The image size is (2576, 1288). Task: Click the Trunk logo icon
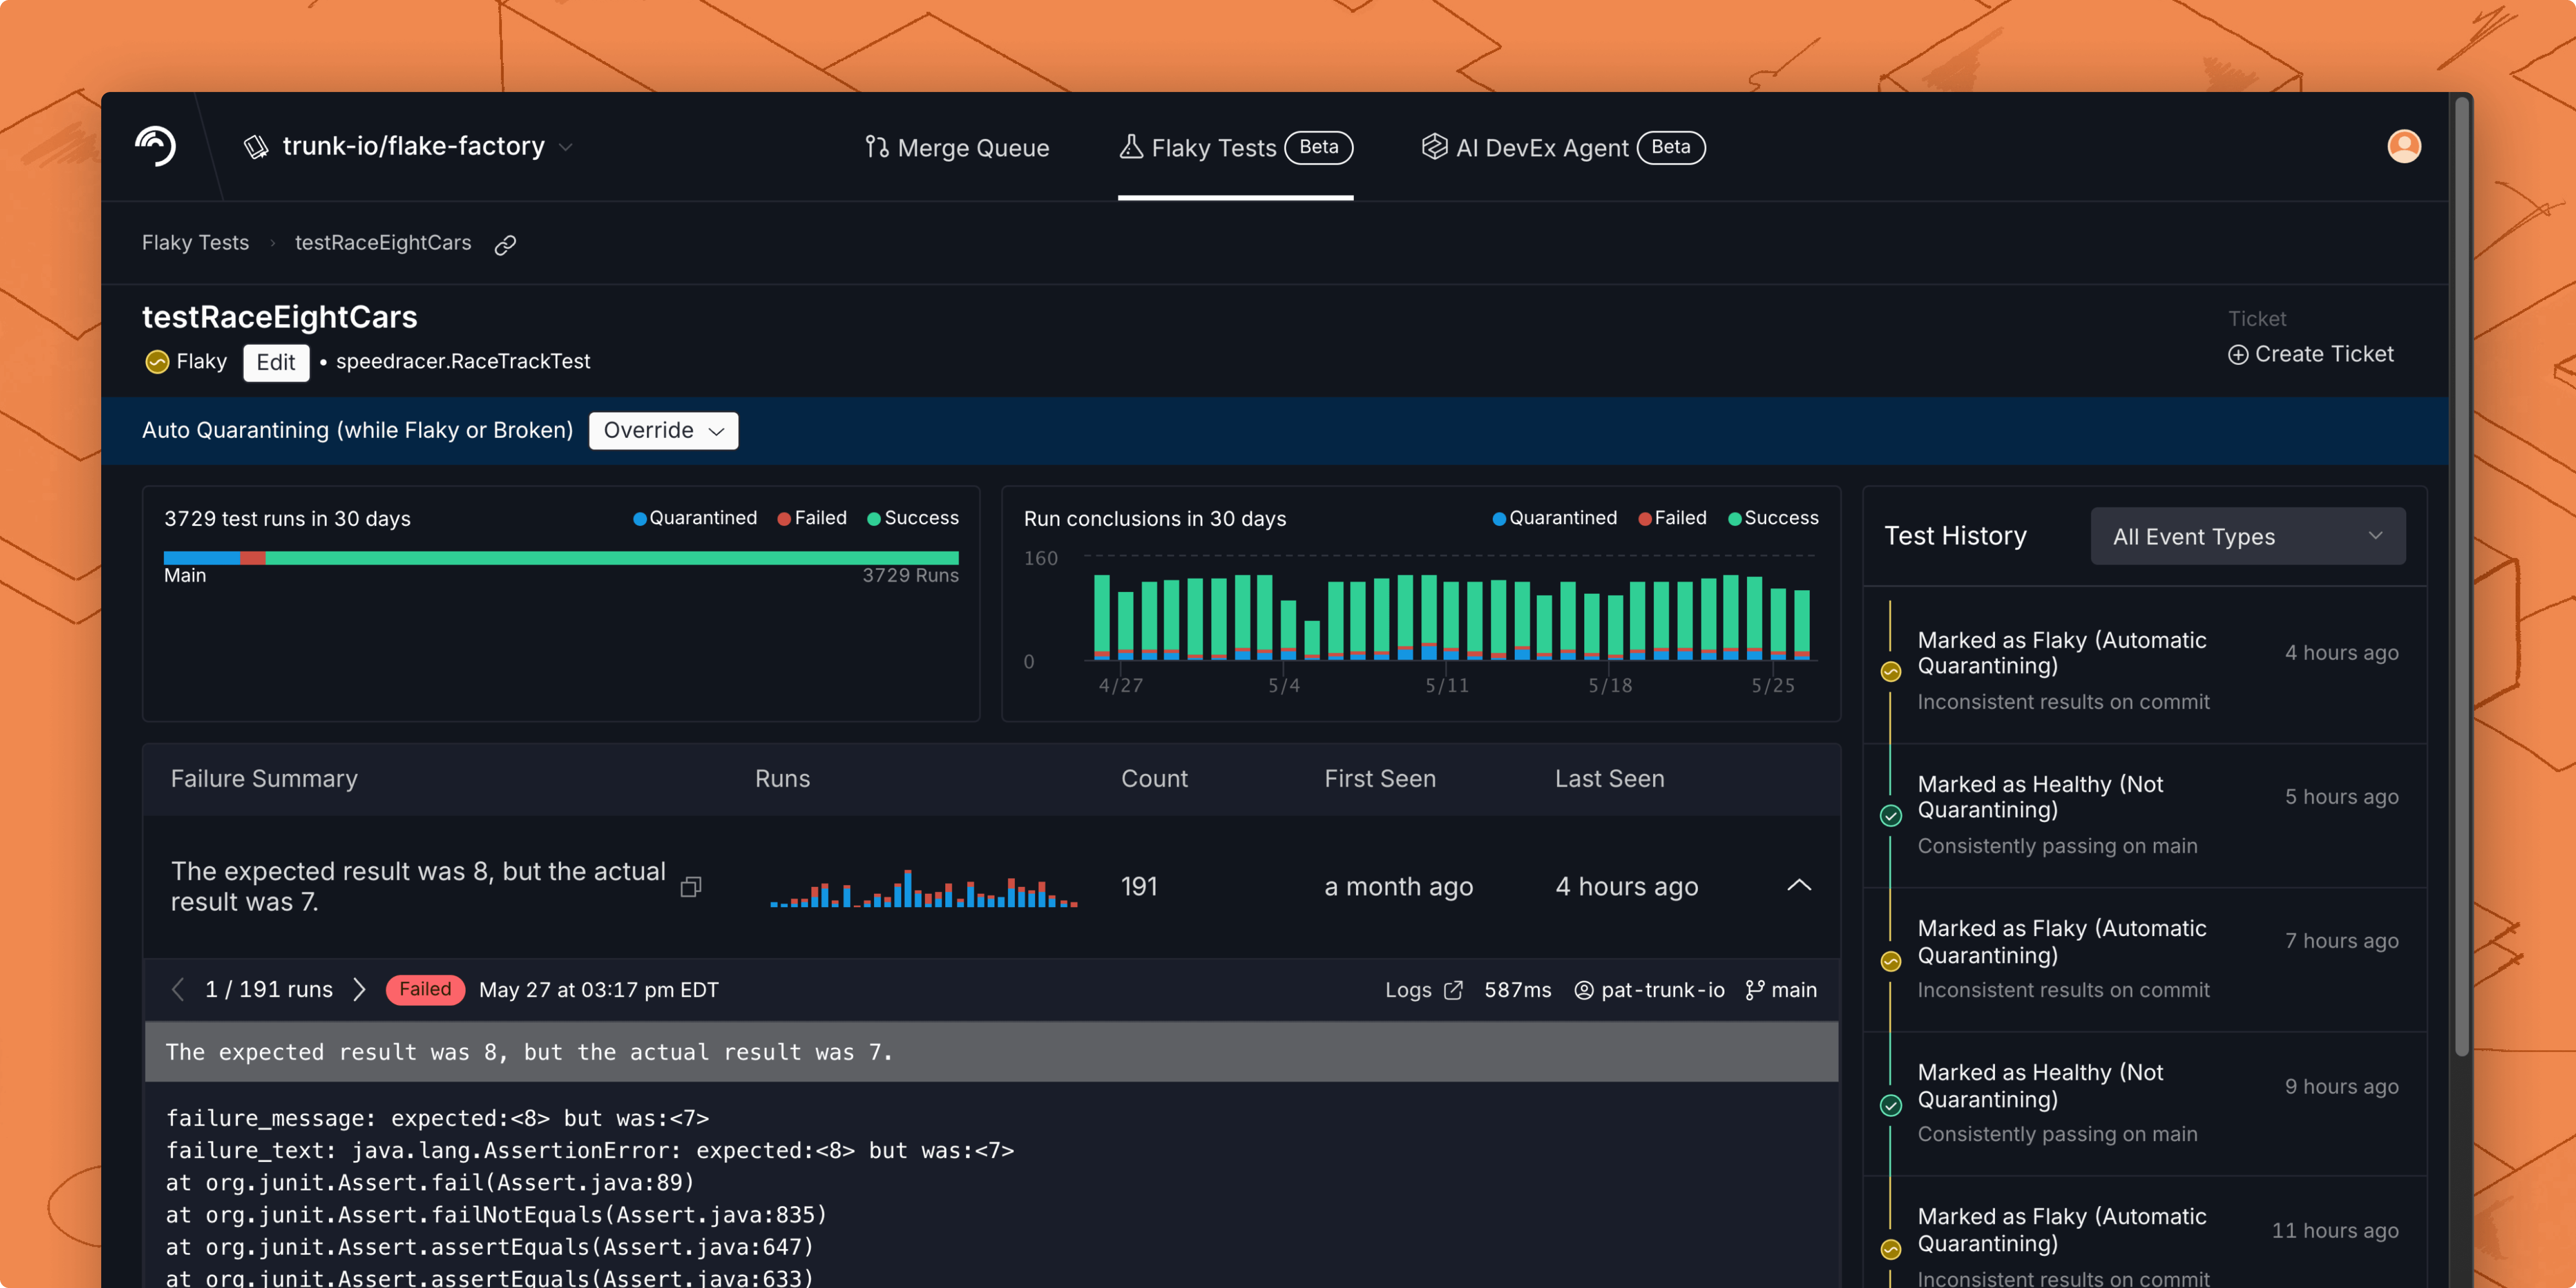click(156, 146)
